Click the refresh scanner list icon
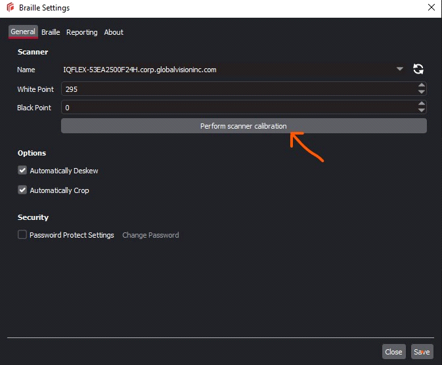442x365 pixels. click(418, 70)
